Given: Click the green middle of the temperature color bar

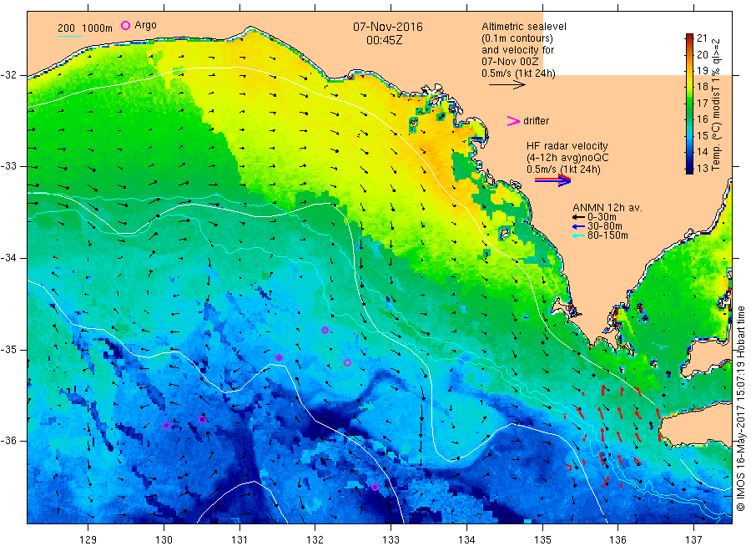Looking at the screenshot, I should 690,106.
